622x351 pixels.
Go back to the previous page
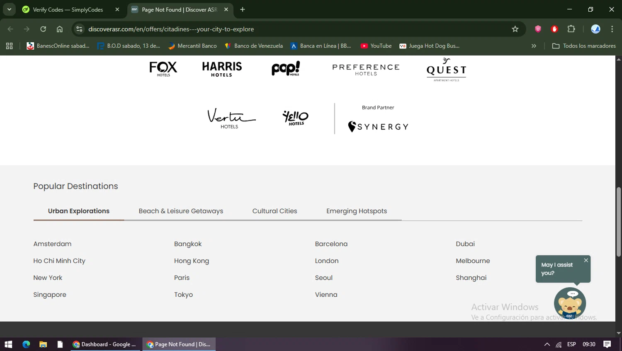[x=10, y=29]
